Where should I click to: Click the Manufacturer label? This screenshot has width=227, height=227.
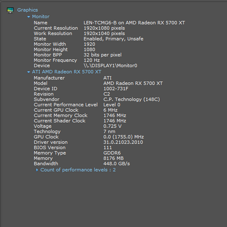[49, 78]
